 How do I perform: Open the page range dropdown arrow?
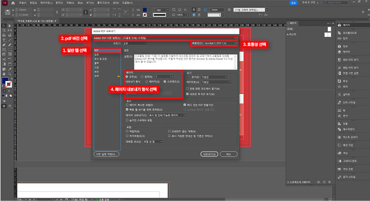(172, 76)
